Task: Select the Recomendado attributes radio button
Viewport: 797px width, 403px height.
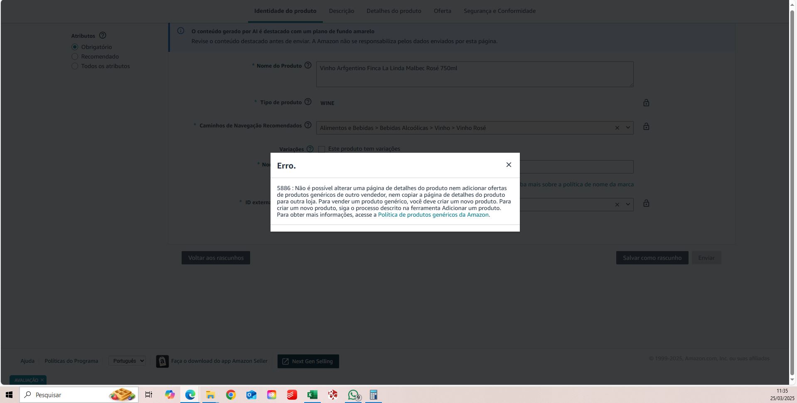Action: [x=75, y=56]
